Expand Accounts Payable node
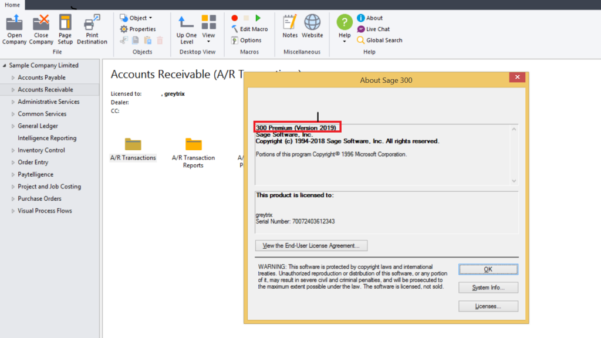Image resolution: width=601 pixels, height=338 pixels. coord(13,78)
